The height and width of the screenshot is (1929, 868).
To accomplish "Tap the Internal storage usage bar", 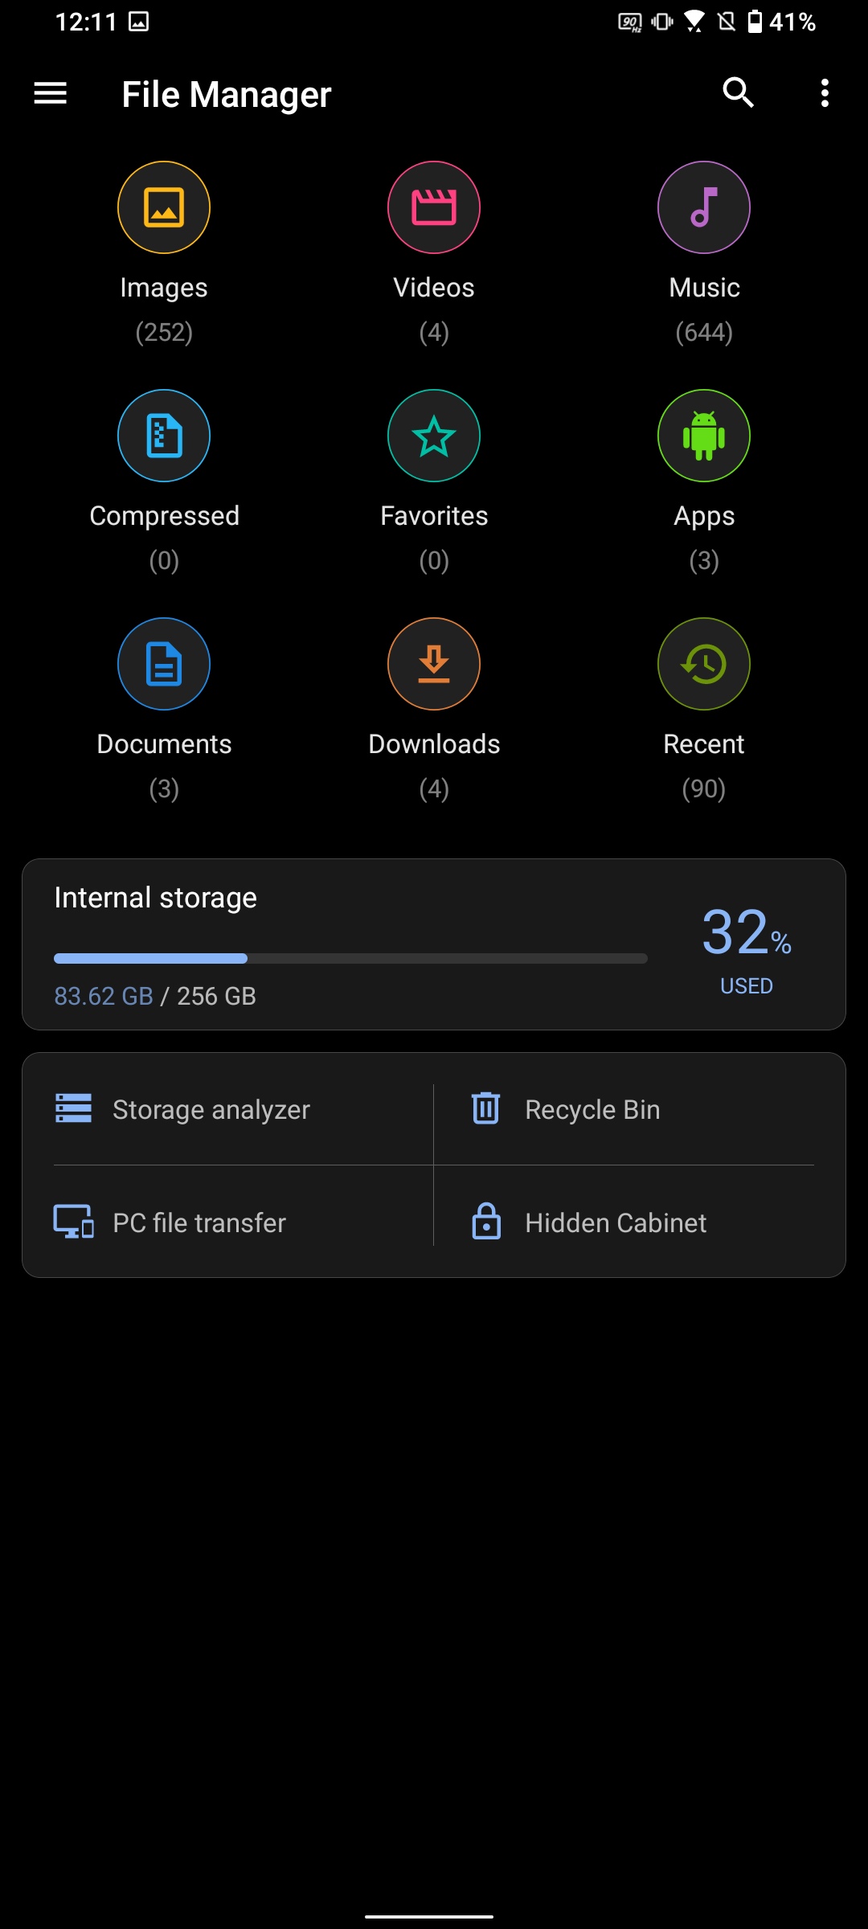I will 350,958.
